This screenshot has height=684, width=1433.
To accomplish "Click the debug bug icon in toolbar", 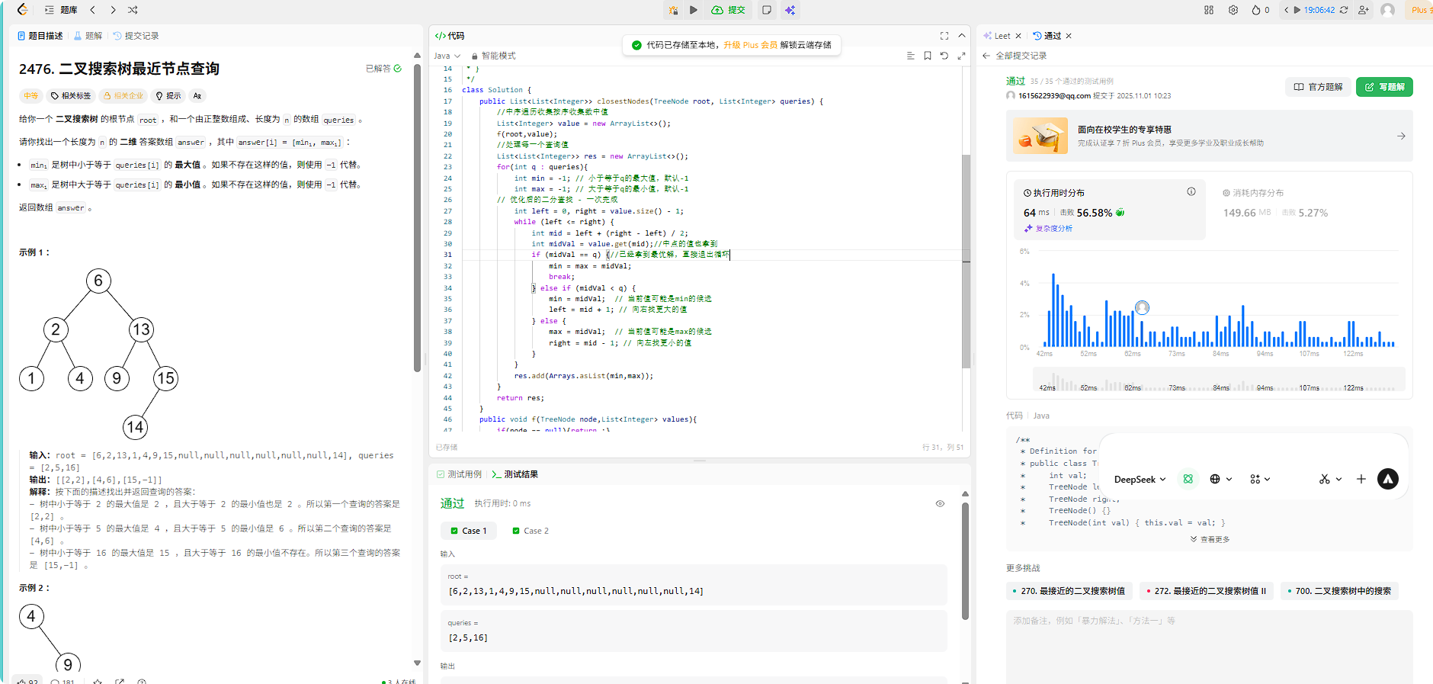I will point(673,10).
